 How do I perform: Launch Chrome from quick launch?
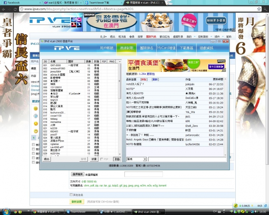(15, 212)
